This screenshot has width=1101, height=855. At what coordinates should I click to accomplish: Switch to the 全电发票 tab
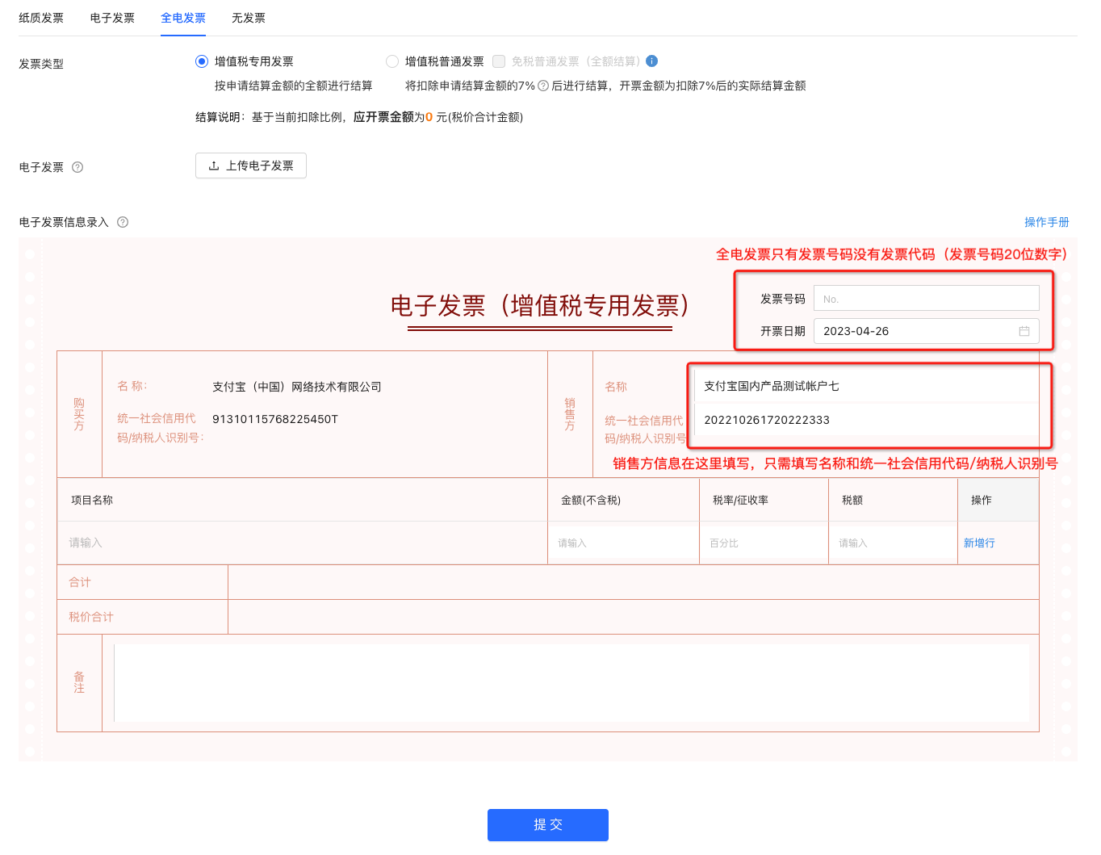coord(183,18)
